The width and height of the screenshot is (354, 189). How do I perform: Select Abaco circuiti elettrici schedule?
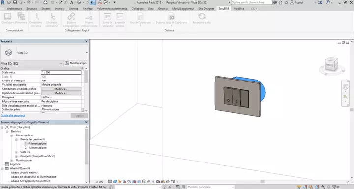(x=25, y=172)
